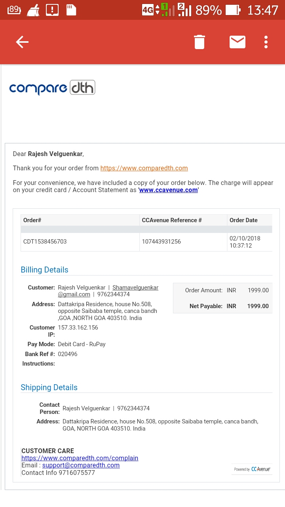Open the www.ccavenue.com link
Viewport: 285px width, 507px height.
[x=168, y=190]
